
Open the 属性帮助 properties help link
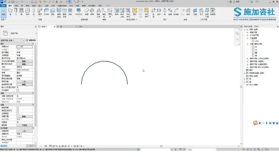pos(4,146)
